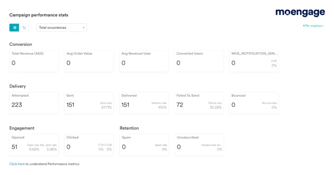Click the Unsubscribed card label

pos(187,138)
